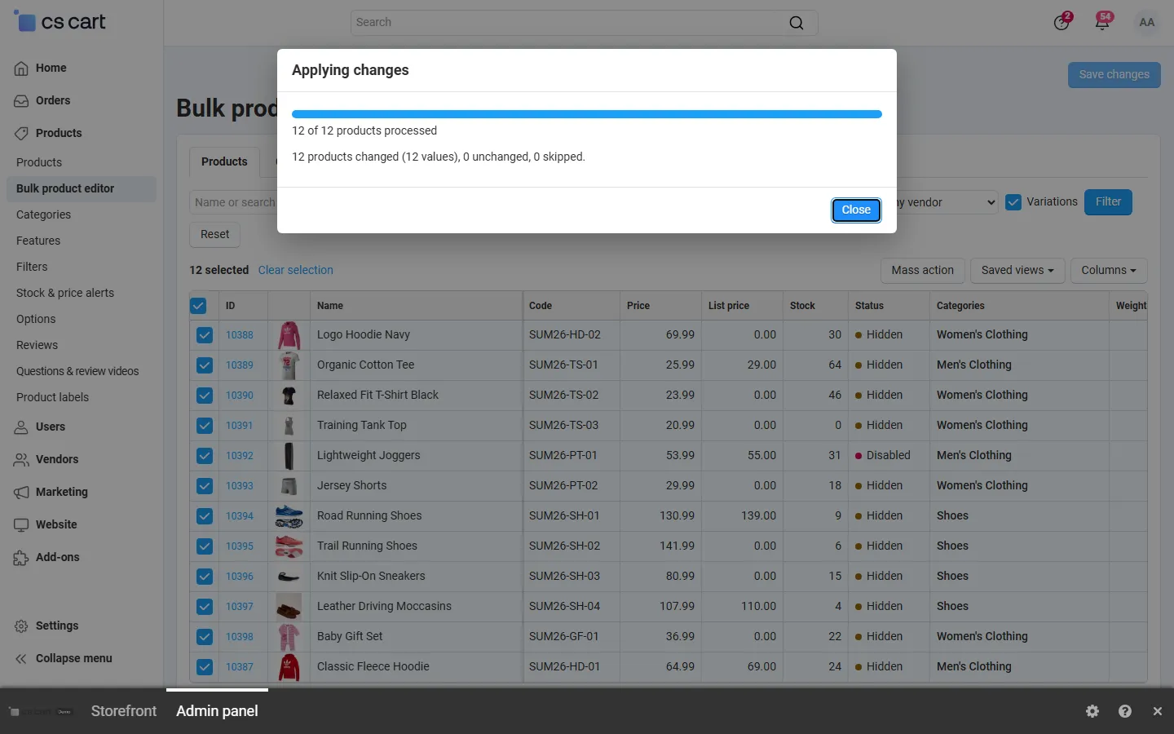Screen dimensions: 1174x734
Task: Open Categories in the sidebar
Action: coord(44,215)
